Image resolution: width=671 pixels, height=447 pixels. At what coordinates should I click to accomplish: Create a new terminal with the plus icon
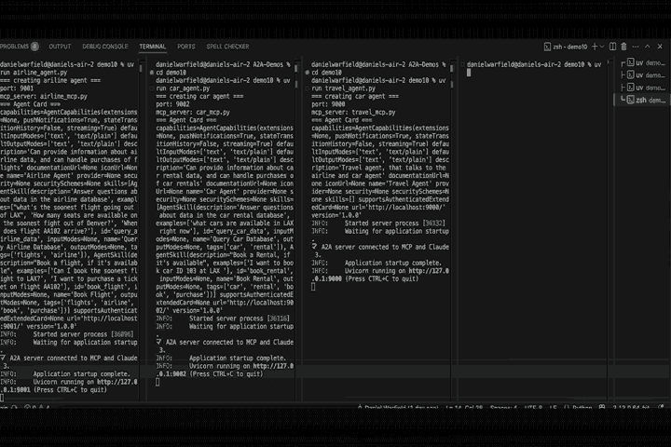[595, 47]
